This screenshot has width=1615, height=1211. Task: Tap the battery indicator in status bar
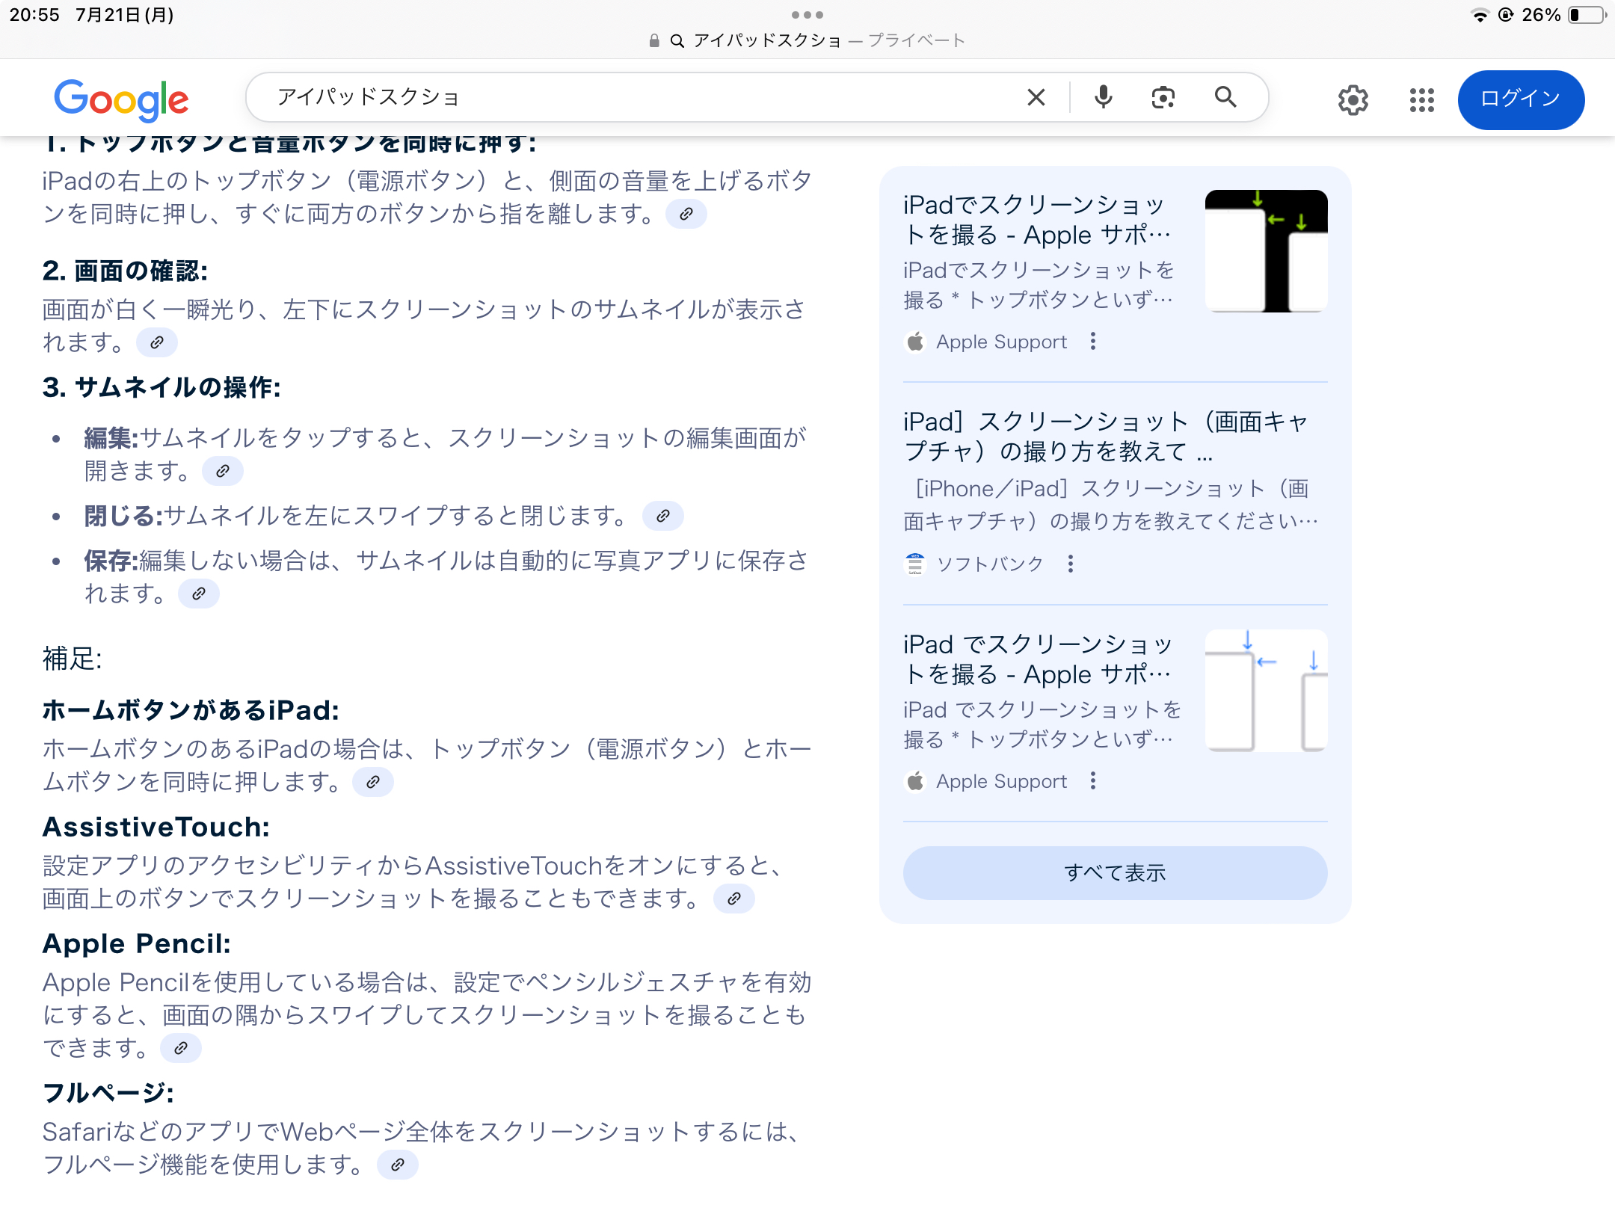tap(1586, 15)
